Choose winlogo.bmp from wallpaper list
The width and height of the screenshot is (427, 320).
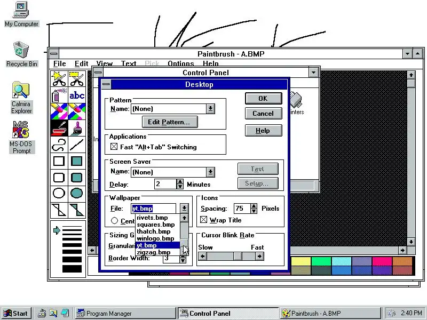tap(157, 238)
